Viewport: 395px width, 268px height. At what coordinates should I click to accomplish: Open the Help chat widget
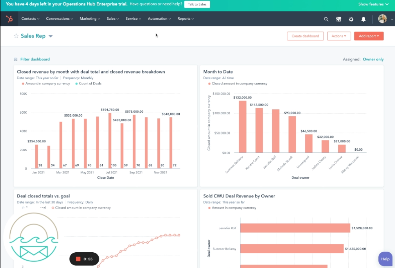tap(385, 259)
